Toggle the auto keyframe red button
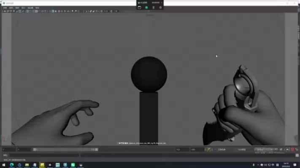Image resolution: width=300 pixels, height=168 pixels. tap(292, 149)
